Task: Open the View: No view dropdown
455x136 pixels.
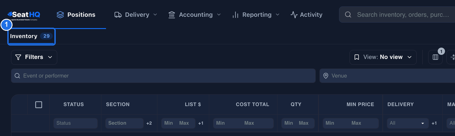Action: click(x=383, y=57)
